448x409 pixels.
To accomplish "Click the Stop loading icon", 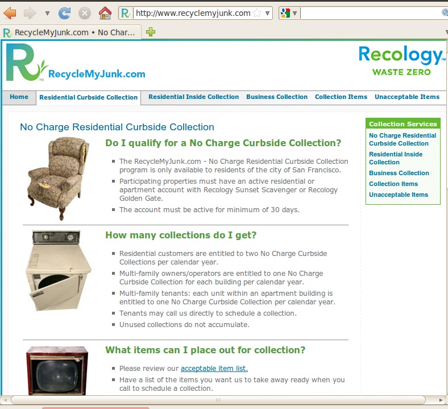I will point(84,13).
